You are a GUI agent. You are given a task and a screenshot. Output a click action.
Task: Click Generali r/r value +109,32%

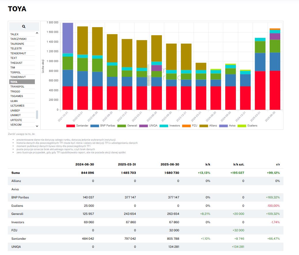click(273, 214)
